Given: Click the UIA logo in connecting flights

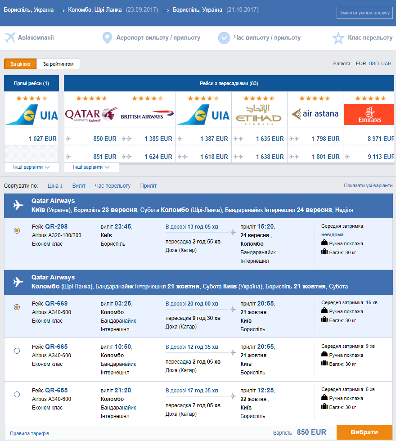Looking at the screenshot, I should 203,114.
